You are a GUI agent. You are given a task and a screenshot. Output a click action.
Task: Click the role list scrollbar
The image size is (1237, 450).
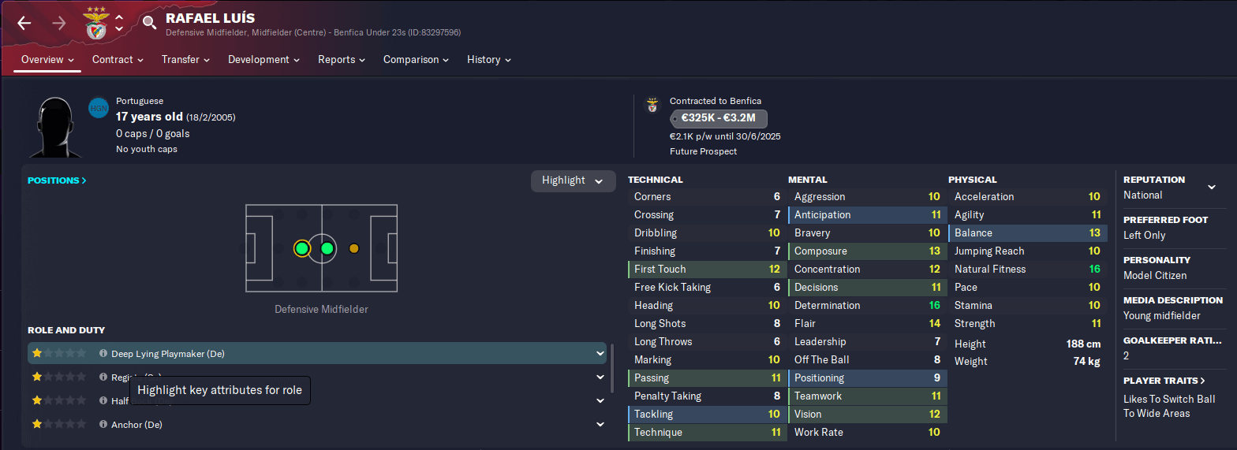pyautogui.click(x=613, y=367)
